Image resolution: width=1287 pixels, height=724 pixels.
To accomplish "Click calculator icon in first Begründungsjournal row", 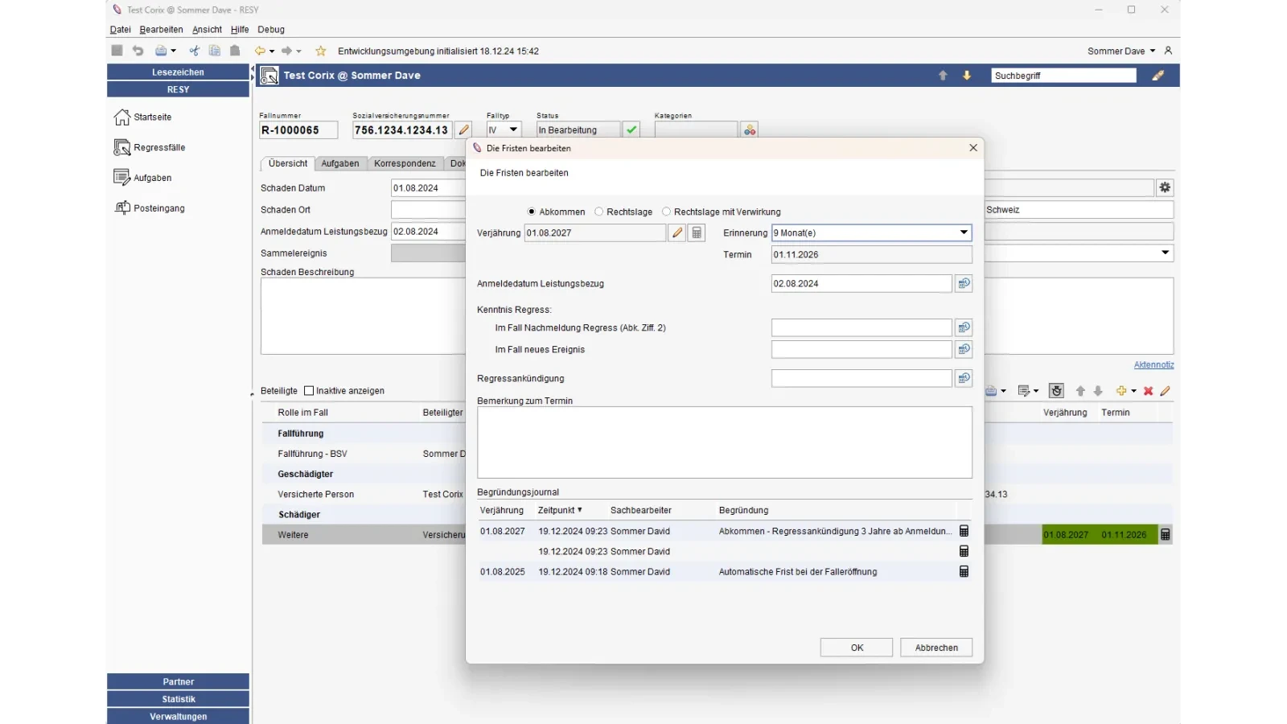I will (x=964, y=531).
